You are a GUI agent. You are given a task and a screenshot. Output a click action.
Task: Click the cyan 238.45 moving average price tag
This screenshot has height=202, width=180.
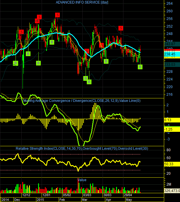point(172,54)
